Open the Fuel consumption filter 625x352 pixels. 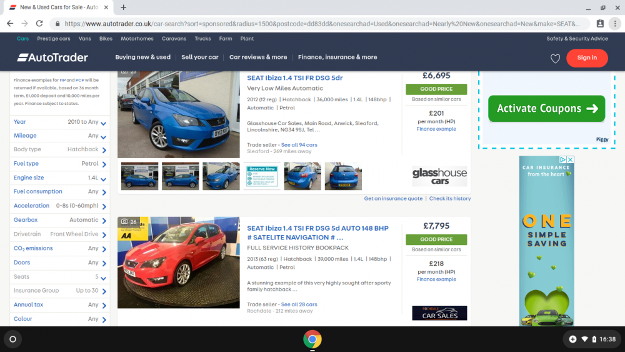point(59,192)
